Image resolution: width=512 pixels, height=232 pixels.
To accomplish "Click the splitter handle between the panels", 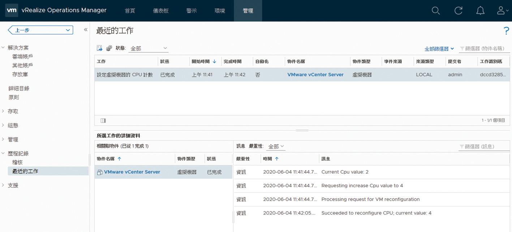I will tap(302, 130).
